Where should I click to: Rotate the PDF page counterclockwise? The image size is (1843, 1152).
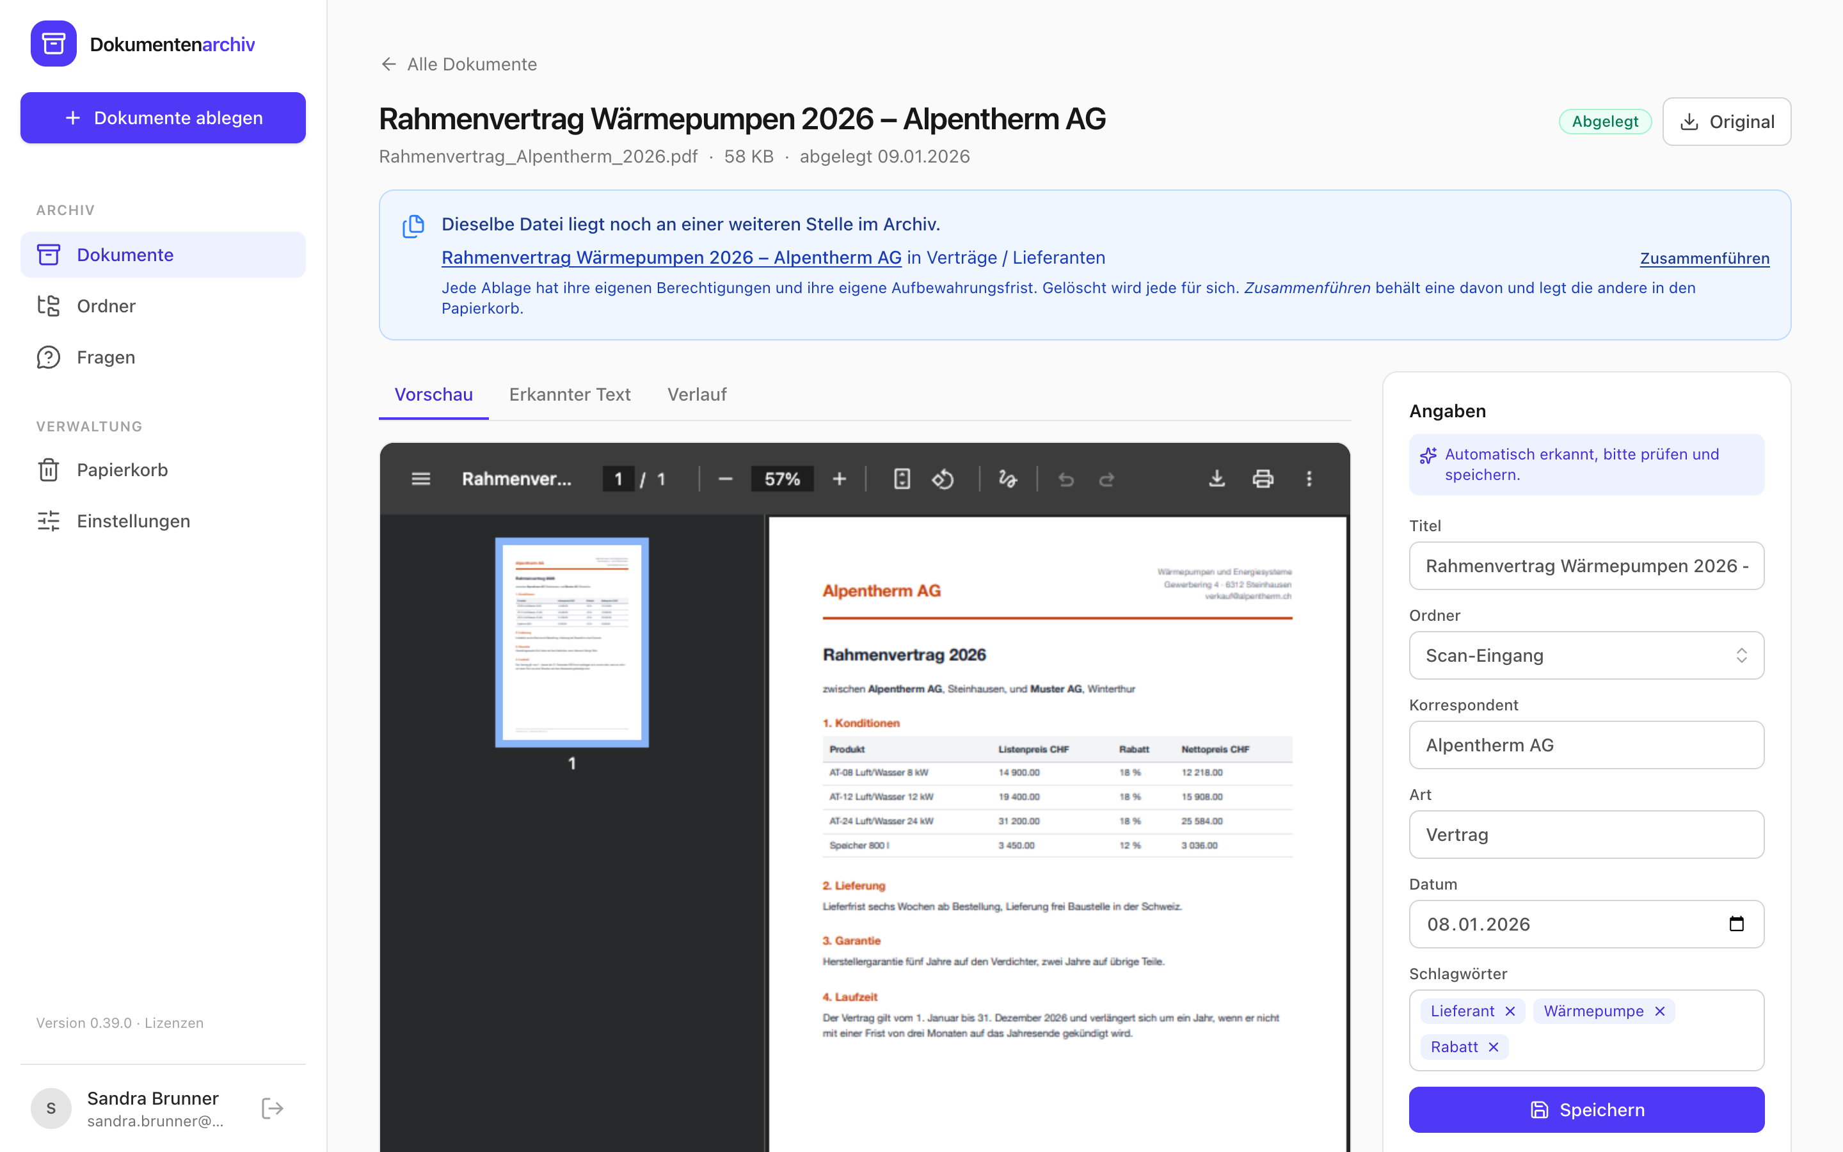(943, 479)
